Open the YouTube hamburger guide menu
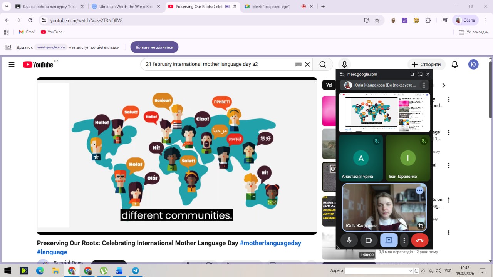The image size is (493, 277). click(x=12, y=65)
